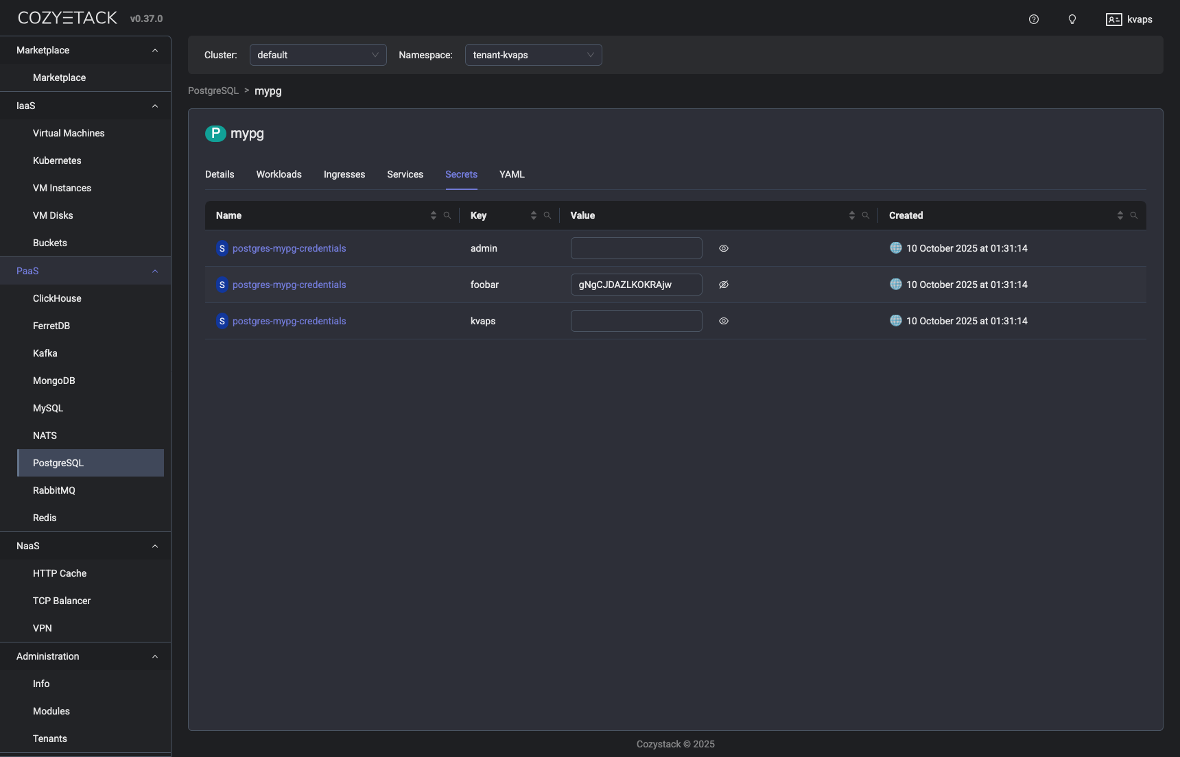Screen dimensions: 1180x757
Task: Click the secret icon beside the first postgres-mypg-credentials
Action: click(x=222, y=248)
